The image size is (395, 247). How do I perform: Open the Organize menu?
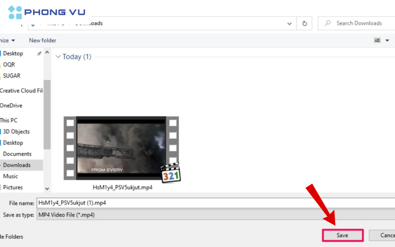[7, 41]
